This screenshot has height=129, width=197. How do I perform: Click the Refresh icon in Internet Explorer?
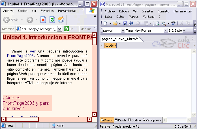tap(52, 20)
